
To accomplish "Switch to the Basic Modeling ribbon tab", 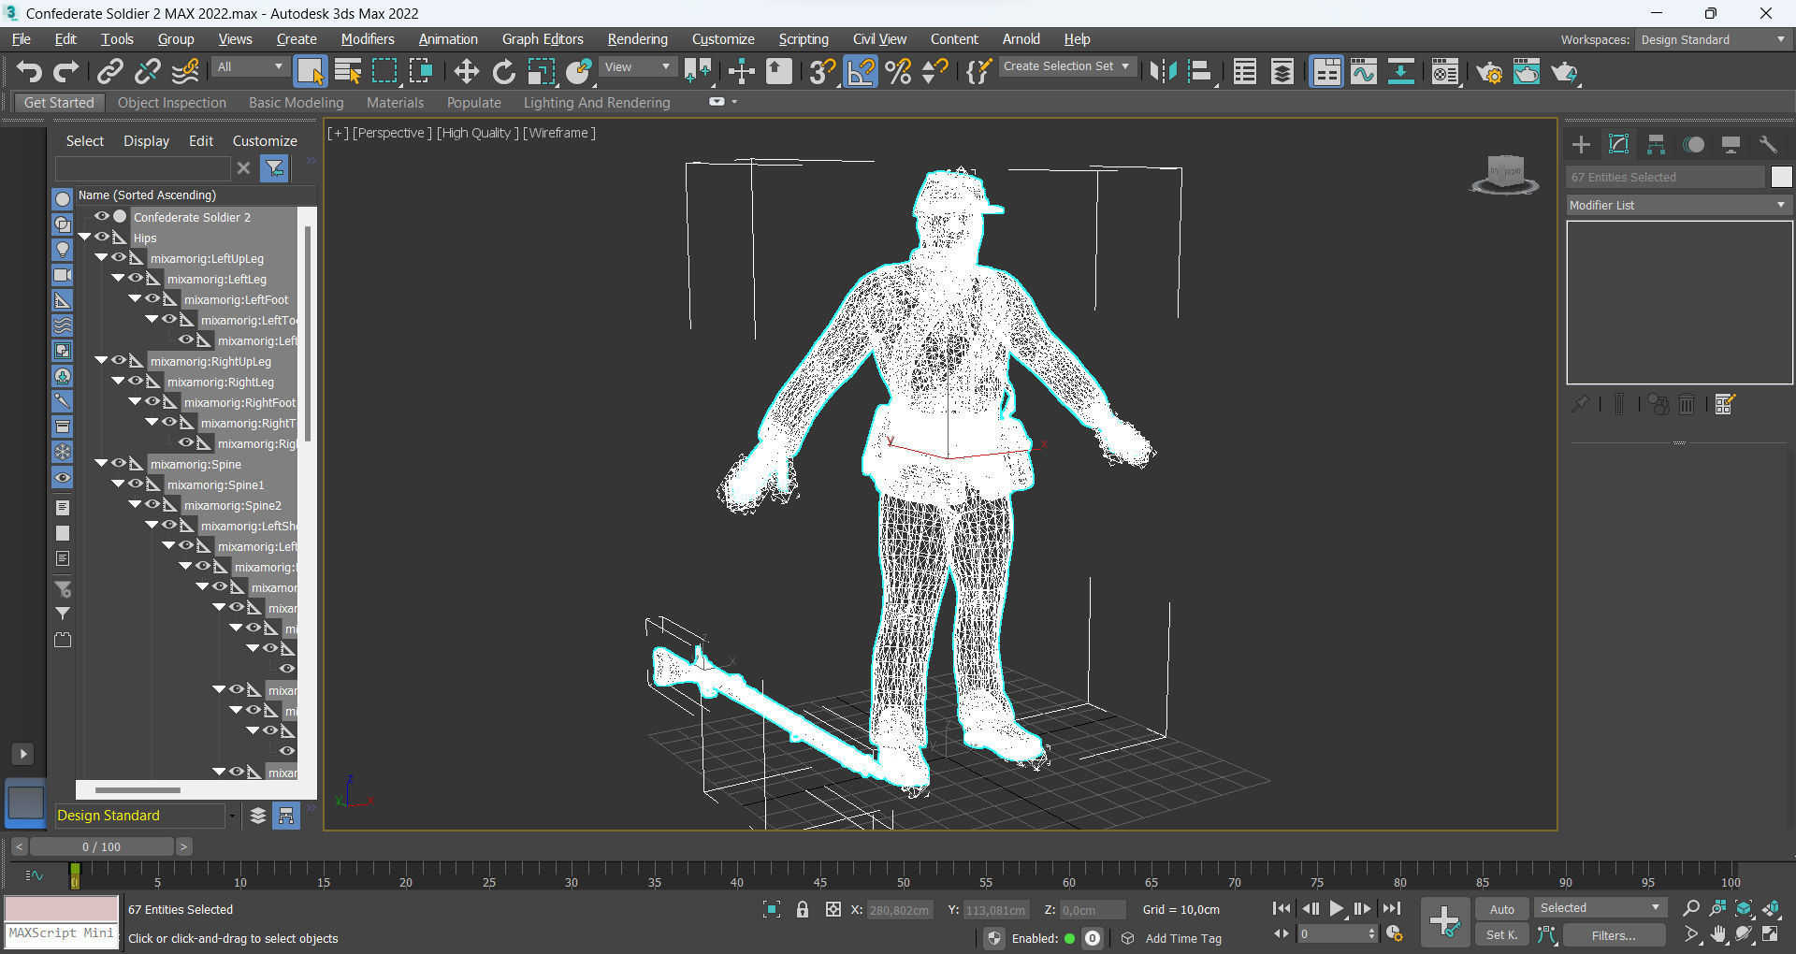I will [x=296, y=103].
